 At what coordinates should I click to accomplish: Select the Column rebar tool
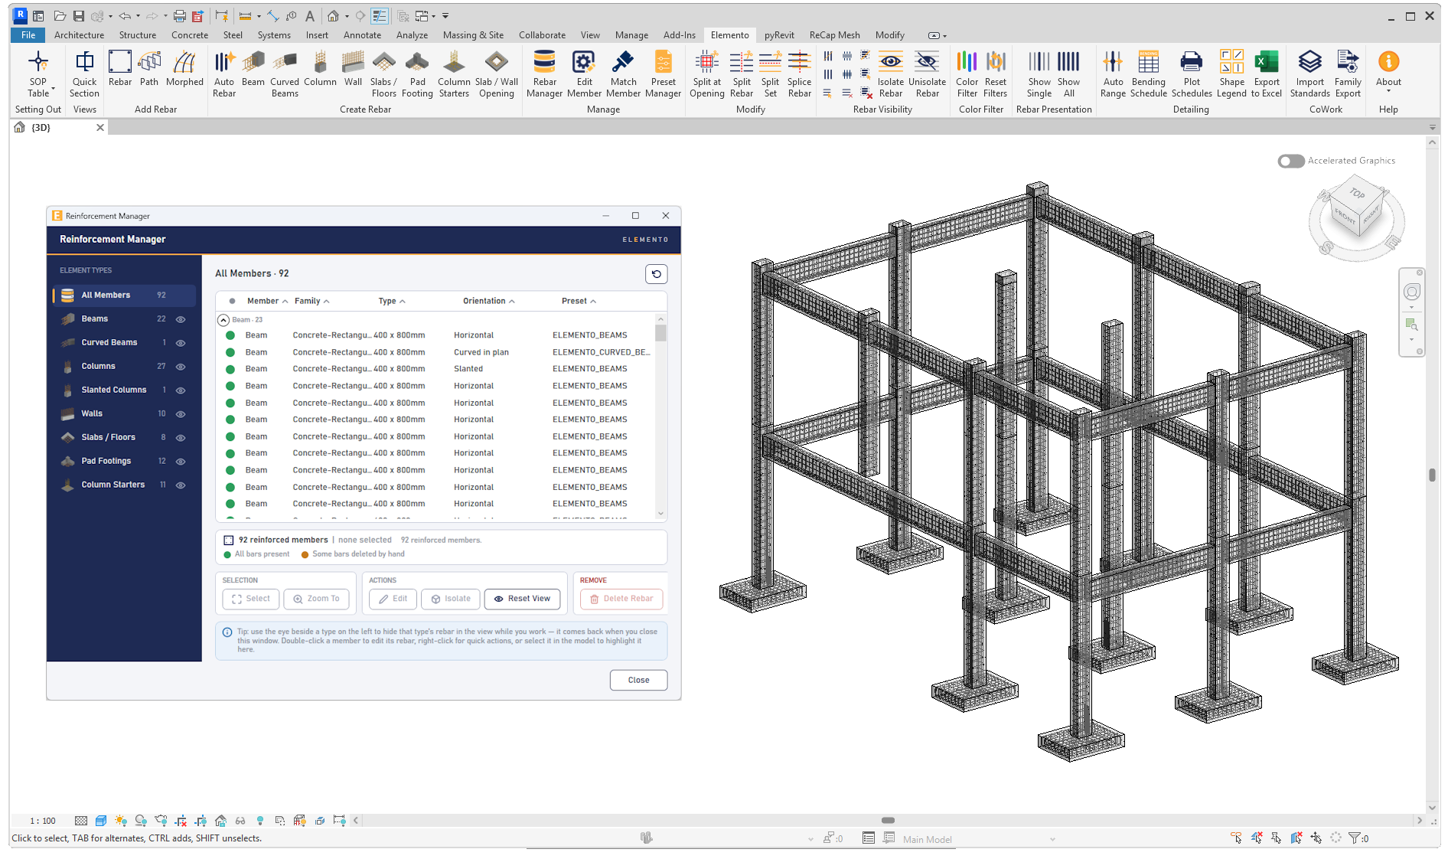coord(320,69)
